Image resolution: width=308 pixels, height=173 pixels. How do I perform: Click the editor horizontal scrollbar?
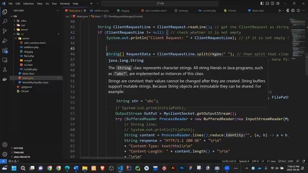(113, 158)
